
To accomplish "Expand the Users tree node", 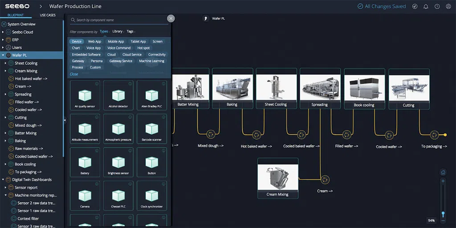I will [3, 47].
